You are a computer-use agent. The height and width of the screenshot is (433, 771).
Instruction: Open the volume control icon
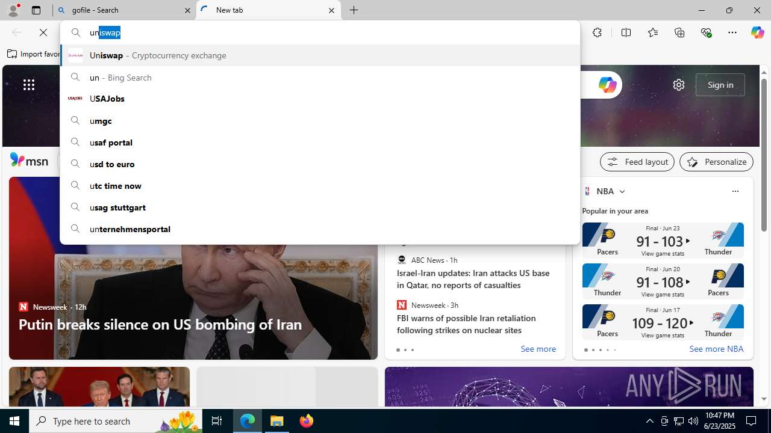[693, 421]
